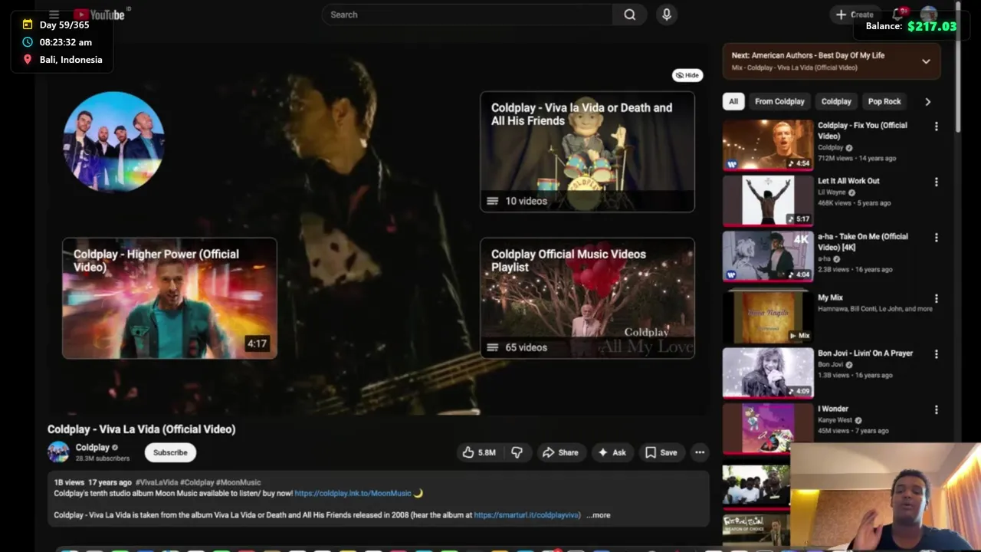Click the YouTube logo to go home
The width and height of the screenshot is (981, 552).
pos(100,15)
